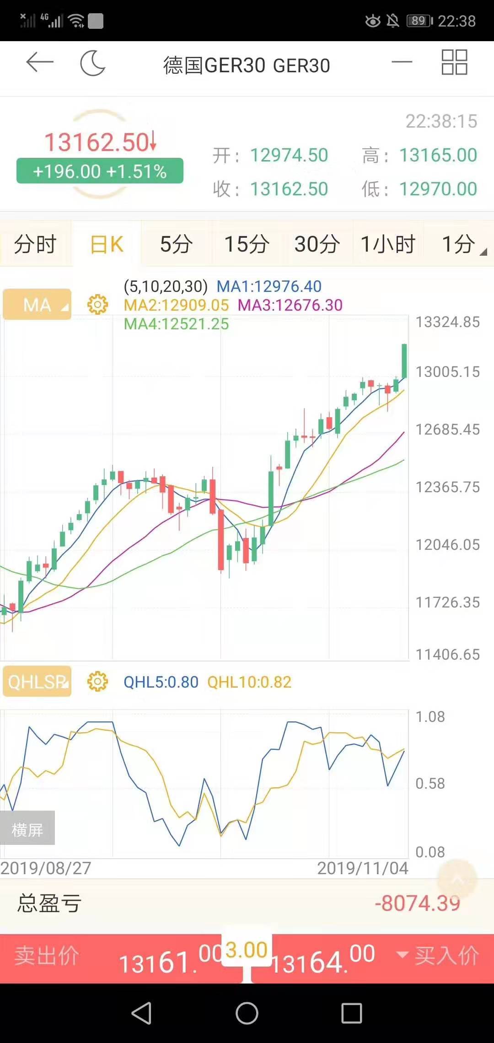Expand the MA indicator dropdown
This screenshot has height=1043, width=494.
[x=37, y=304]
